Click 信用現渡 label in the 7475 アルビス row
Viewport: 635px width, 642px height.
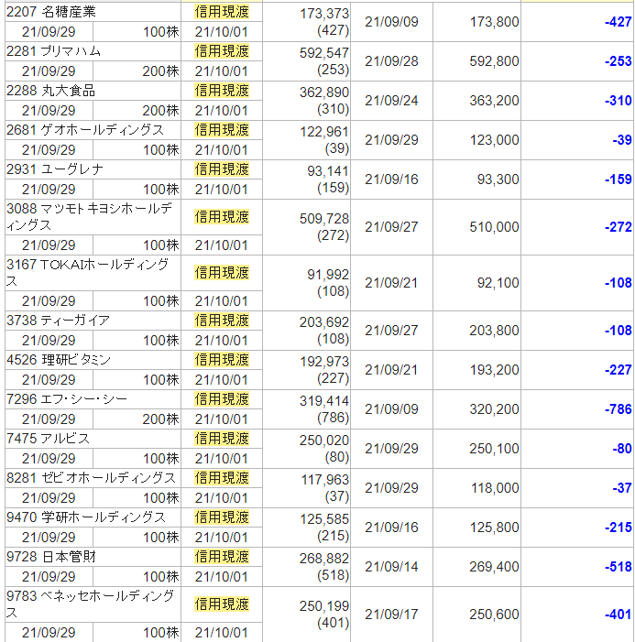pos(221,439)
